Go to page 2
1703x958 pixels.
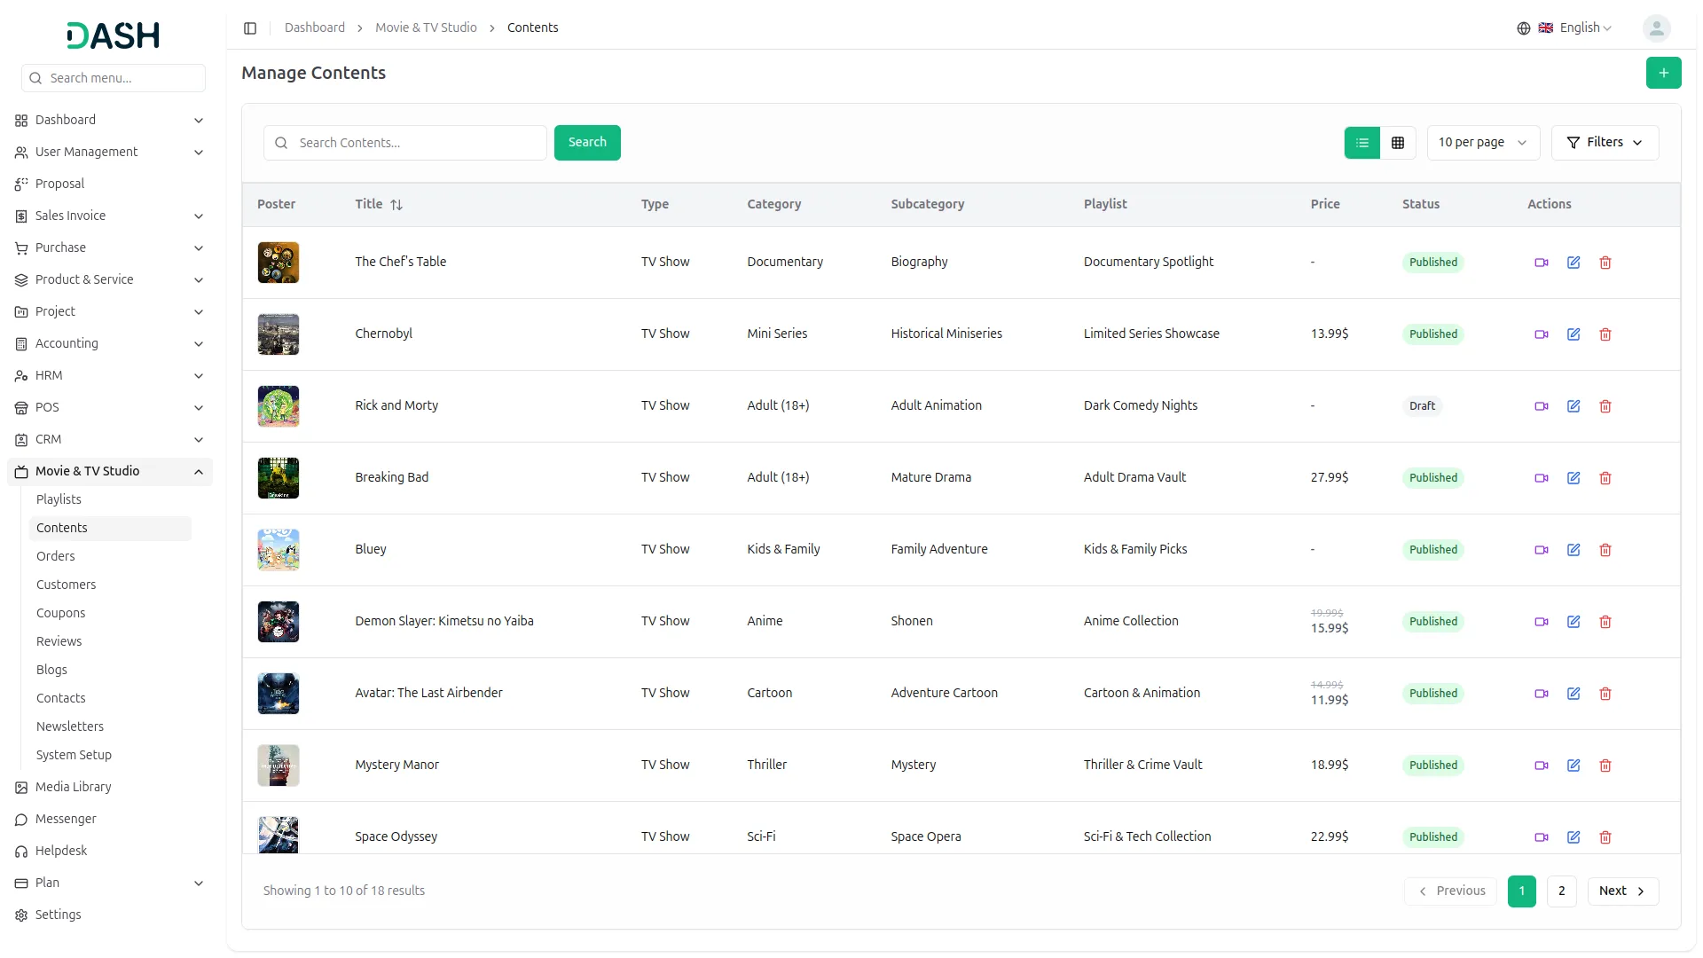pos(1561,891)
